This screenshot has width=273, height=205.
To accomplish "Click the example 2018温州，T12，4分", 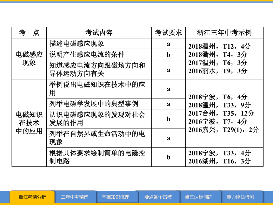I will click(220, 46).
